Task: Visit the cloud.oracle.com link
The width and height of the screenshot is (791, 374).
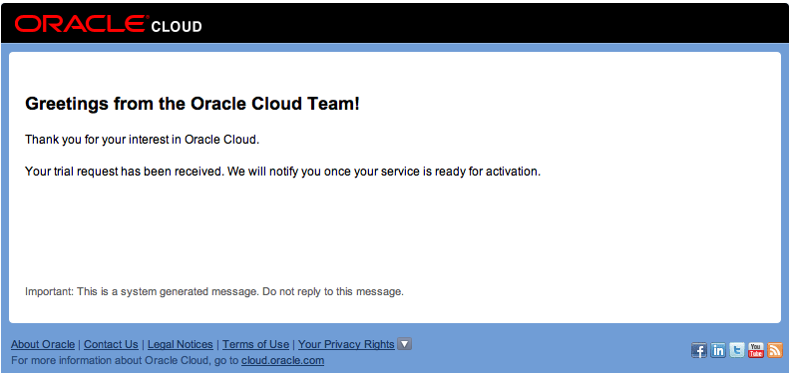Action: point(282,360)
